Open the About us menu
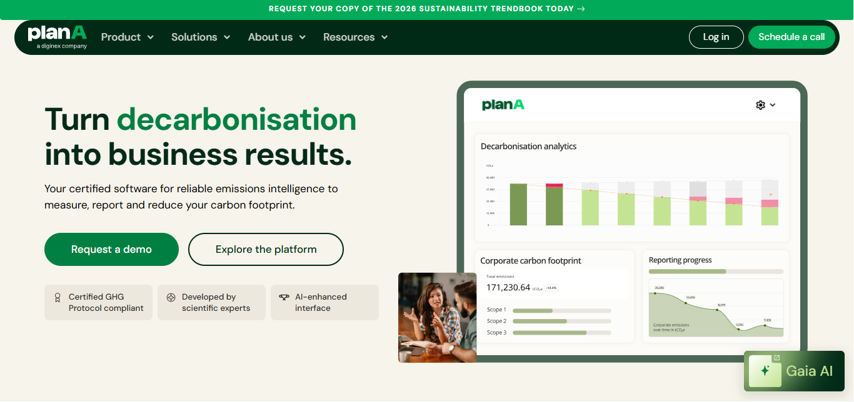Viewport: 854px width, 402px height. point(277,37)
